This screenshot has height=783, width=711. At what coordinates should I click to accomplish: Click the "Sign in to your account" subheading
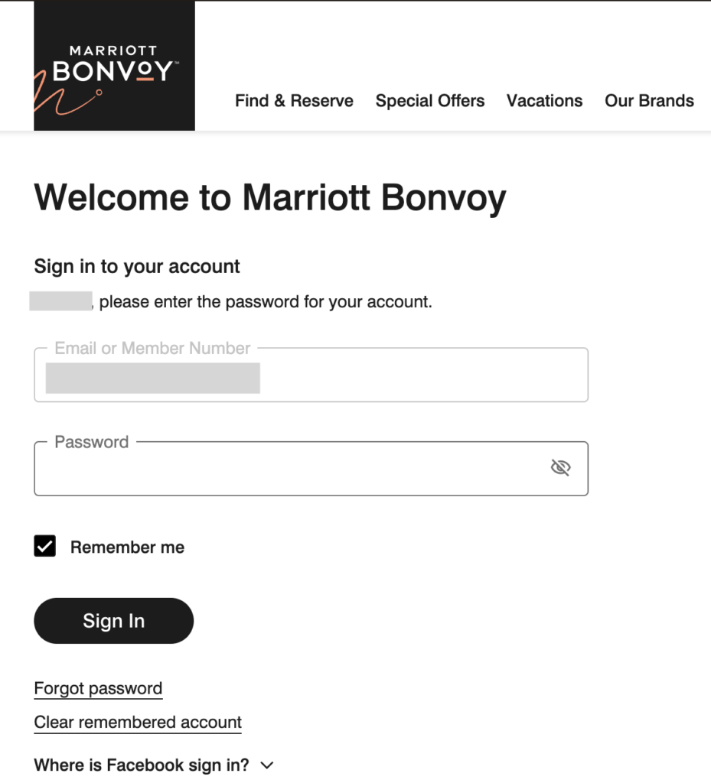[137, 266]
